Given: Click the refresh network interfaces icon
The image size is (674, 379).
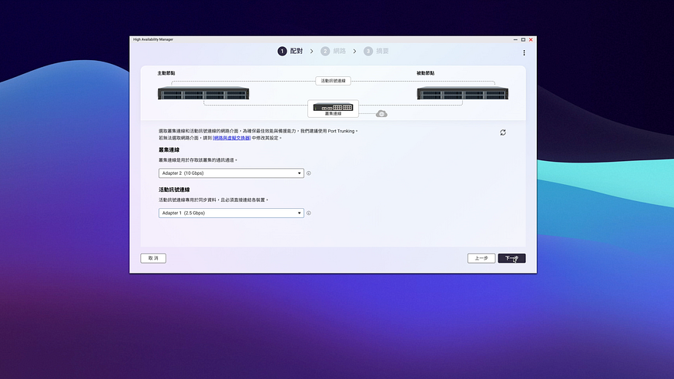Looking at the screenshot, I should (503, 132).
